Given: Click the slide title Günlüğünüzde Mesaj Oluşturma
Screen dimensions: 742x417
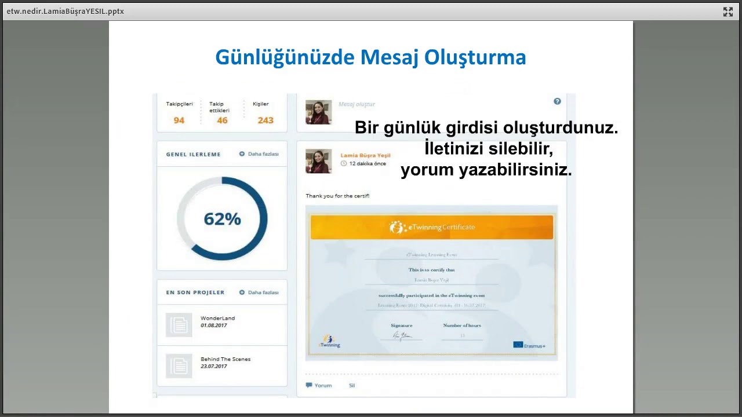Looking at the screenshot, I should [370, 57].
